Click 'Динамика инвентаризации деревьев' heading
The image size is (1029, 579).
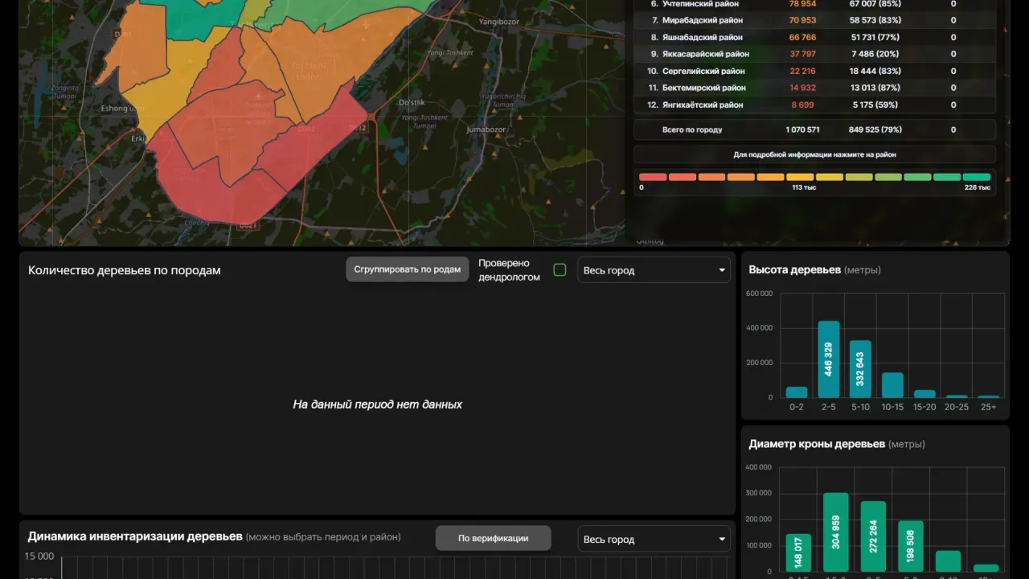coord(135,536)
